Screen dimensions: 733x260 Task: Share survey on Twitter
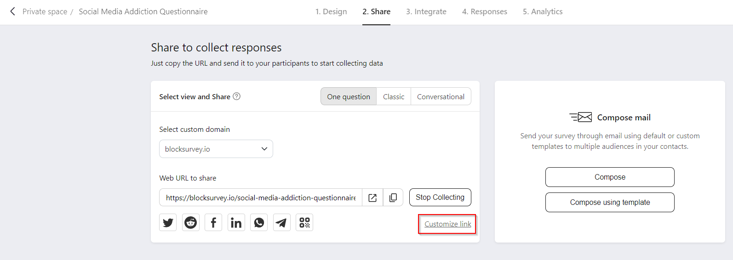click(x=168, y=223)
